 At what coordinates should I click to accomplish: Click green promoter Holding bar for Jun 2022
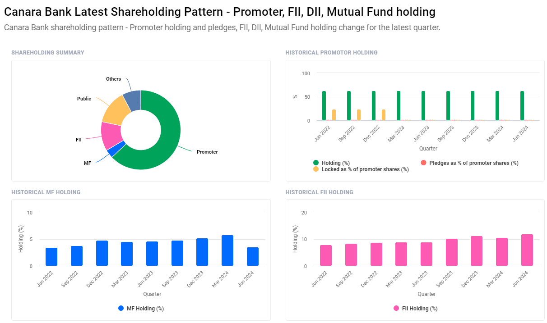[324, 106]
